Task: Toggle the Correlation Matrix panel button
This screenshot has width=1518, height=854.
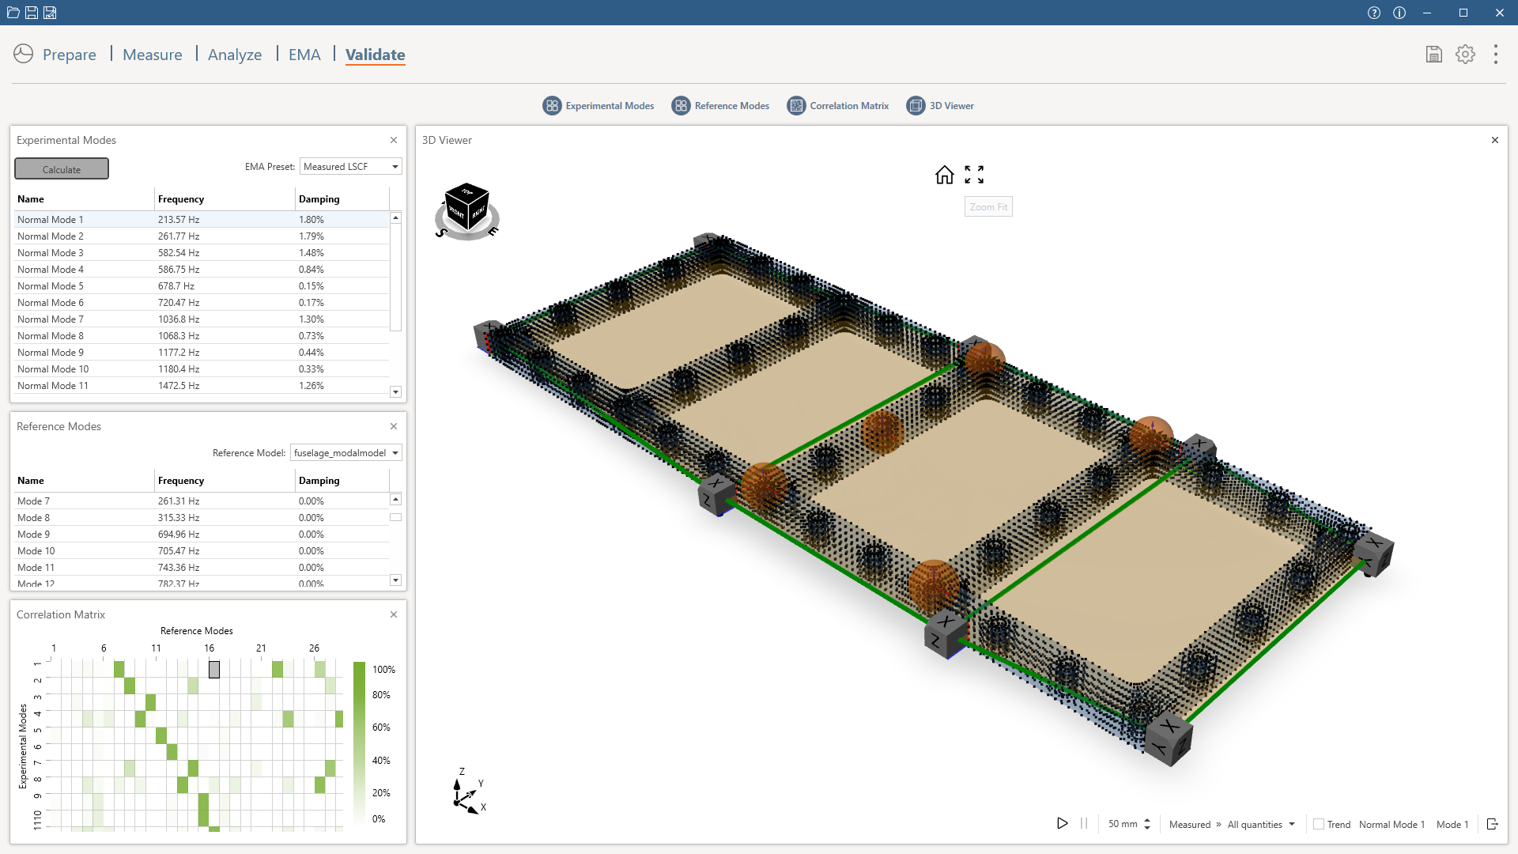Action: point(837,106)
